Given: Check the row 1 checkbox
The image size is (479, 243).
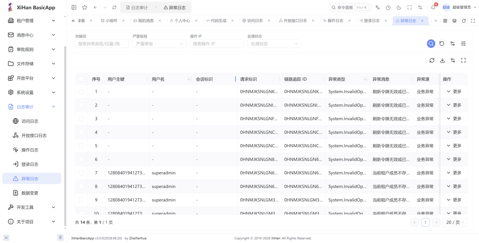Looking at the screenshot, I should click(x=81, y=92).
